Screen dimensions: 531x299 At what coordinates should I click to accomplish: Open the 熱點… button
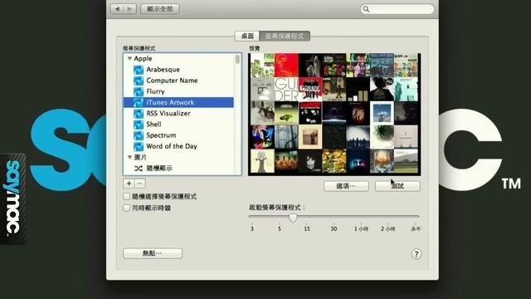153,253
